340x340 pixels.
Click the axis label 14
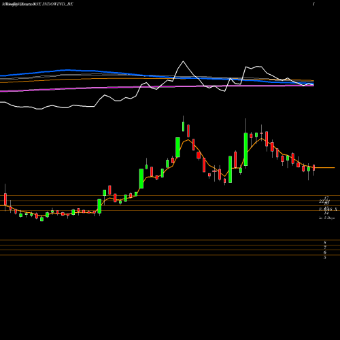(326, 213)
